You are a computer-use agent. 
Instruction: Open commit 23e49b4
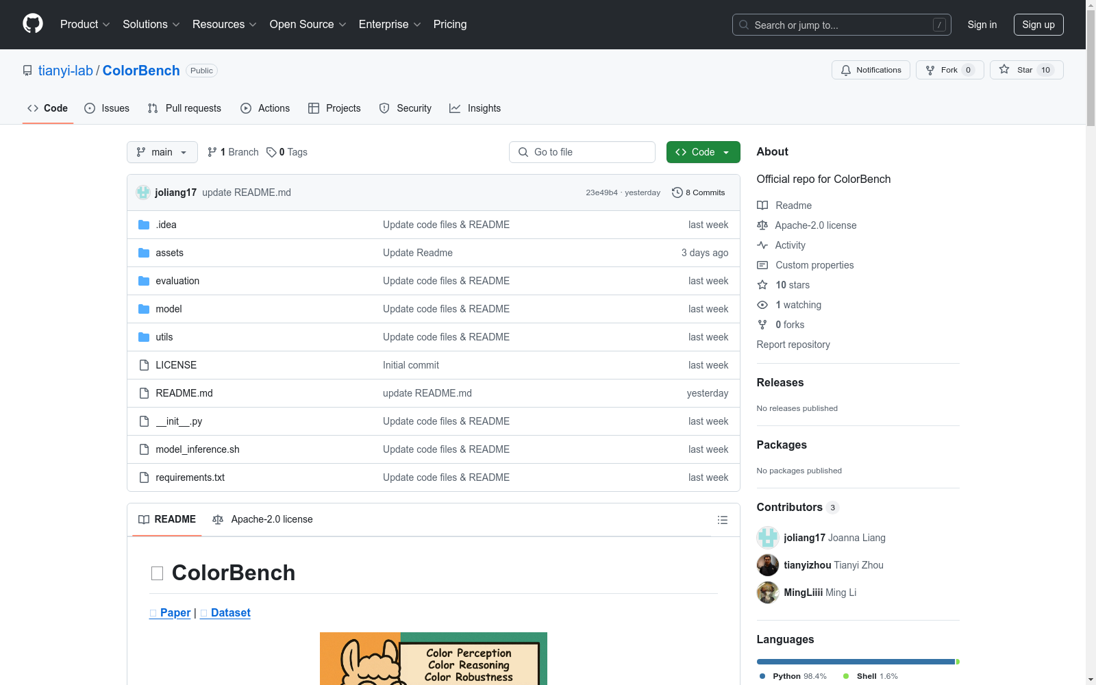(601, 192)
